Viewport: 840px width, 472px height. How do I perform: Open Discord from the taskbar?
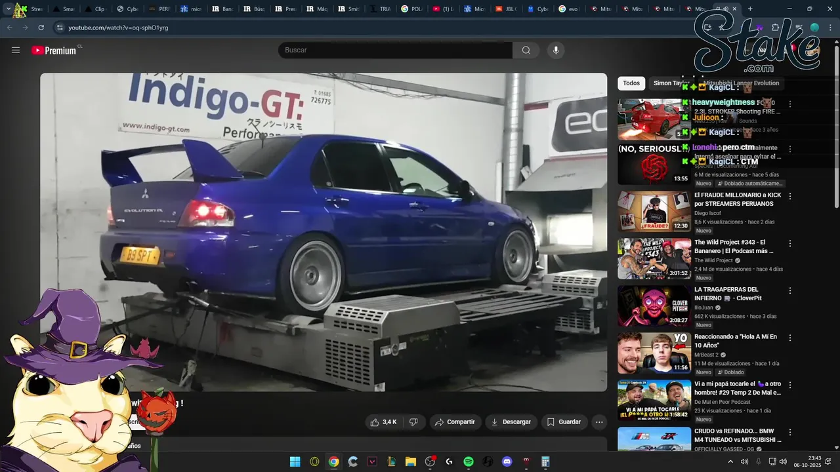pyautogui.click(x=507, y=462)
